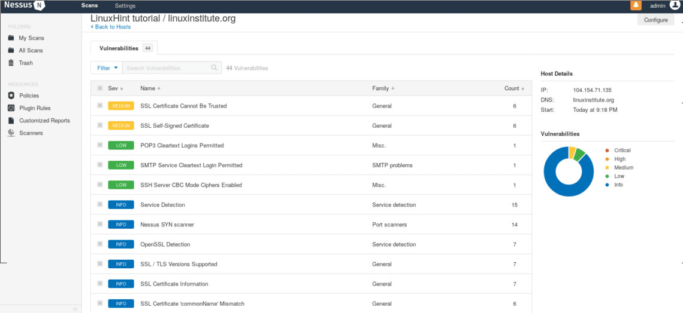This screenshot has width=683, height=313.
Task: Click INFO badge for SSL Certificate Information
Action: [x=121, y=284]
